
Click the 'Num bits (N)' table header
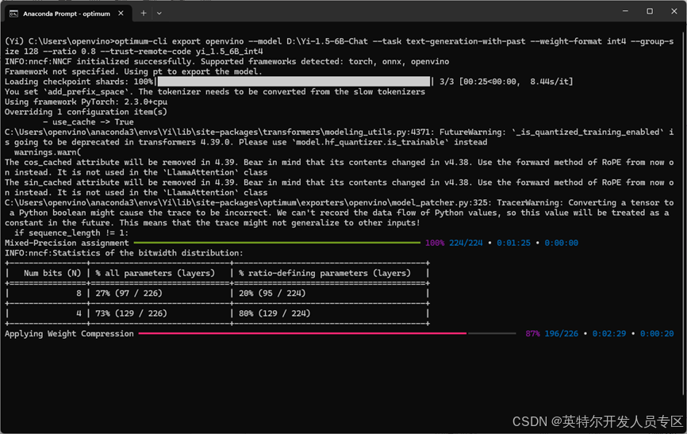52,273
